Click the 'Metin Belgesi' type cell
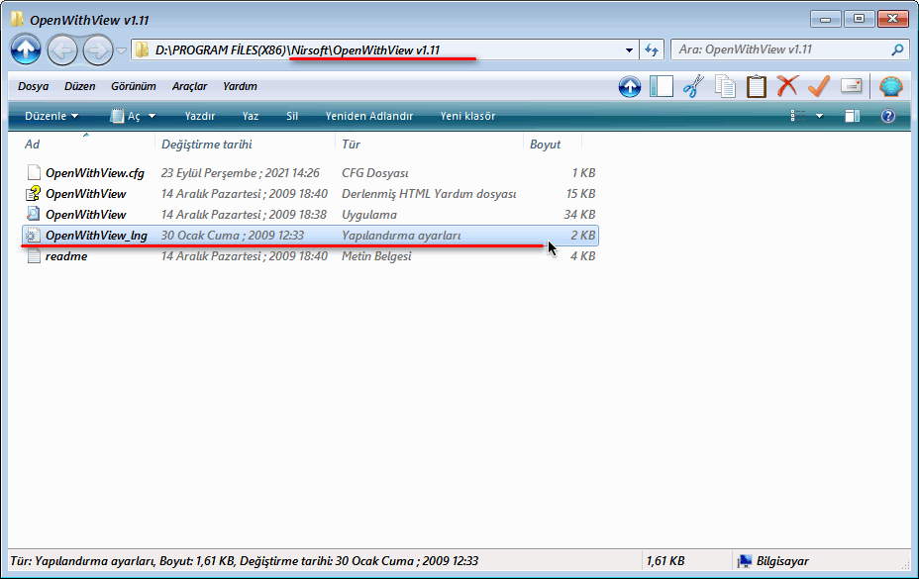This screenshot has height=579, width=919. (376, 256)
